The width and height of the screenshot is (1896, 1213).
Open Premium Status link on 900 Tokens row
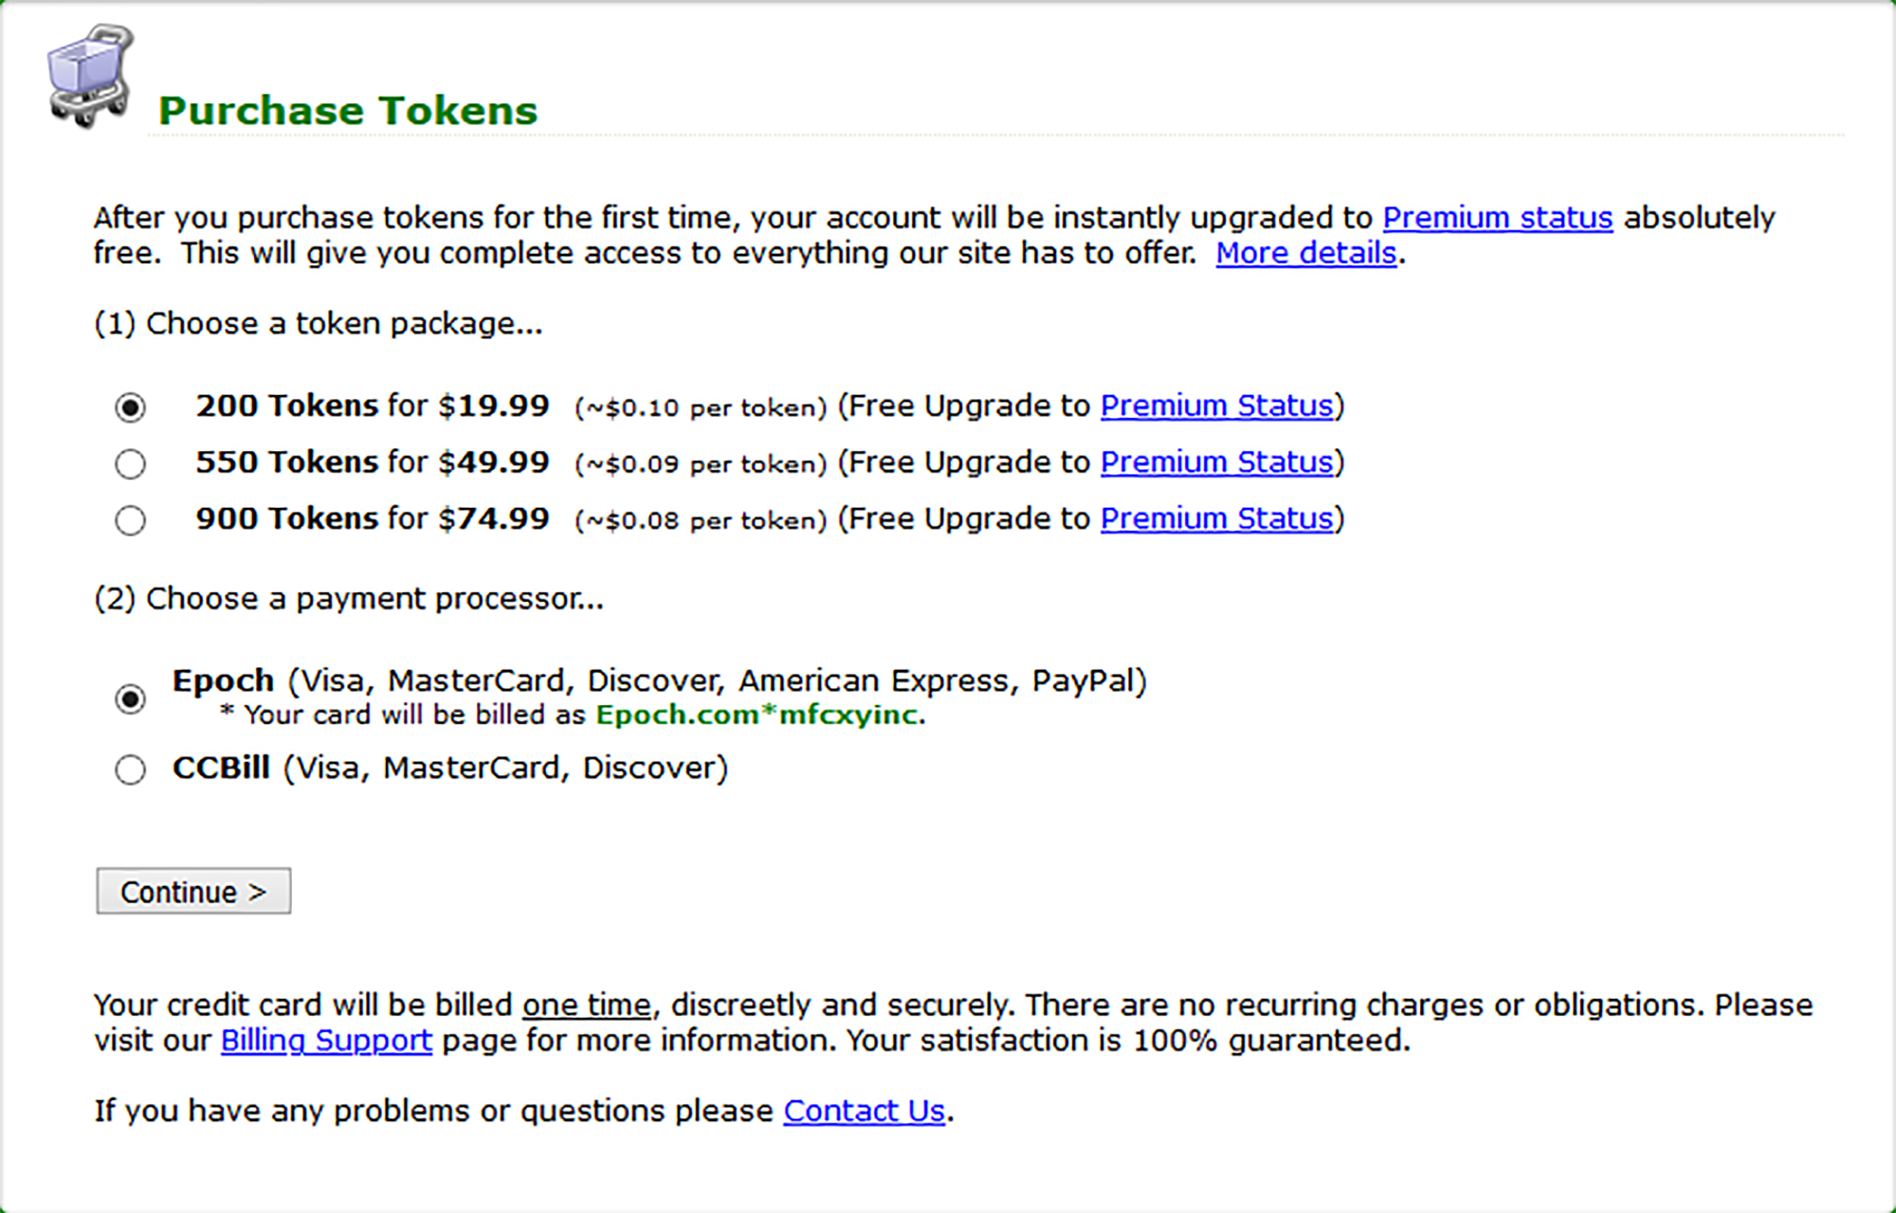pos(1216,519)
